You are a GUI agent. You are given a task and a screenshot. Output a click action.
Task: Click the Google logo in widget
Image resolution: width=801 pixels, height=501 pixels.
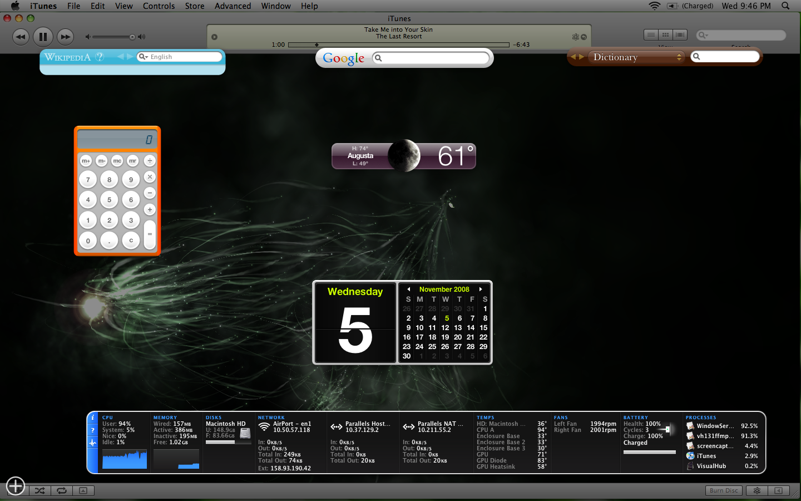[x=344, y=58]
